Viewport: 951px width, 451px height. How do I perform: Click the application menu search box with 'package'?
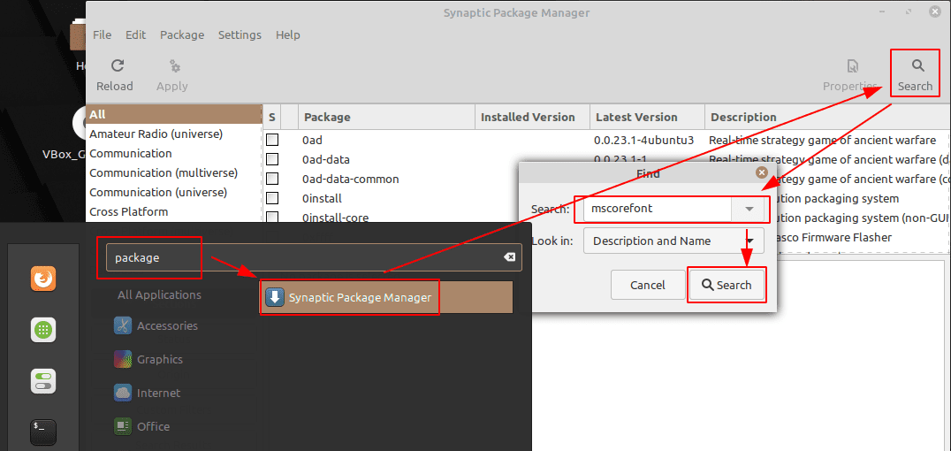314,257
